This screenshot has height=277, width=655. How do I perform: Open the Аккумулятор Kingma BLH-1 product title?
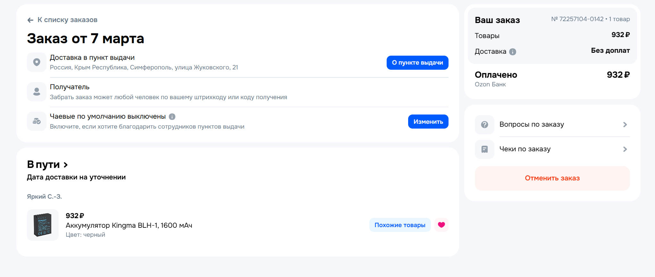tap(129, 226)
